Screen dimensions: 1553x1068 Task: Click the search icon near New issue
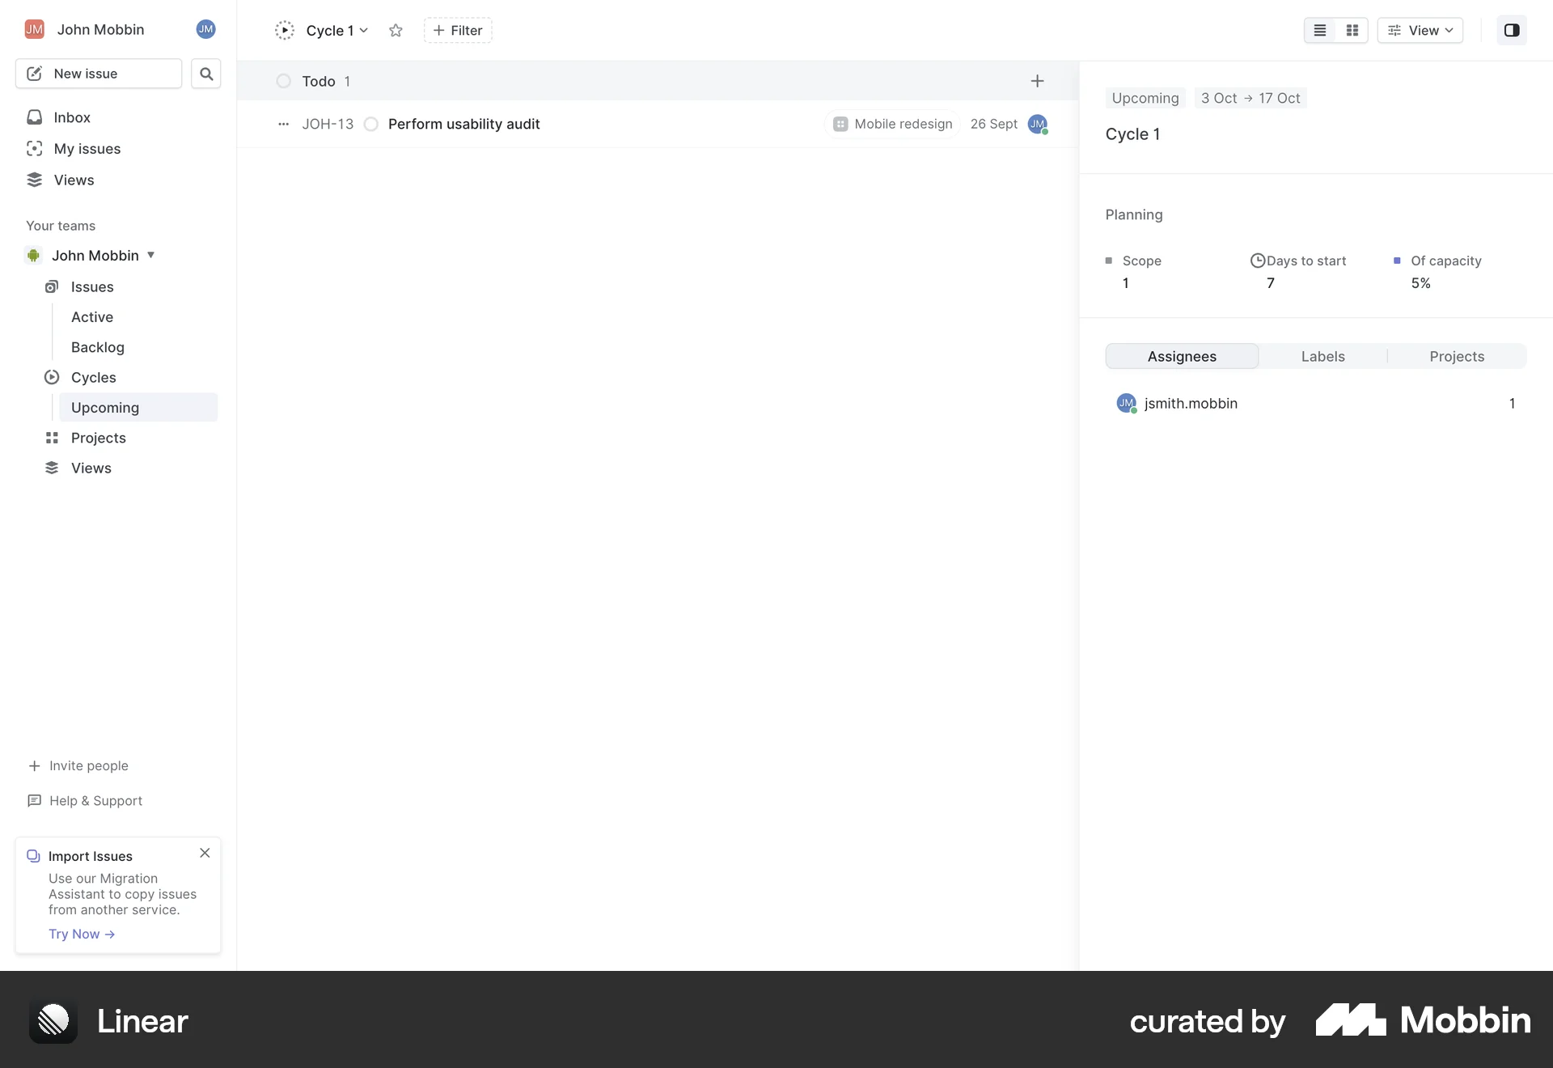pos(205,74)
